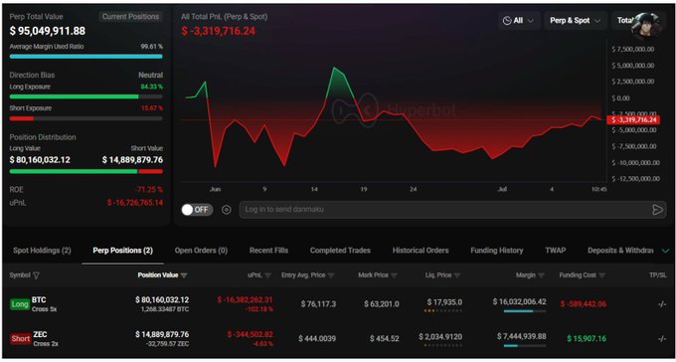Click the Long badge on BTC row
This screenshot has width=676, height=362.
click(20, 304)
